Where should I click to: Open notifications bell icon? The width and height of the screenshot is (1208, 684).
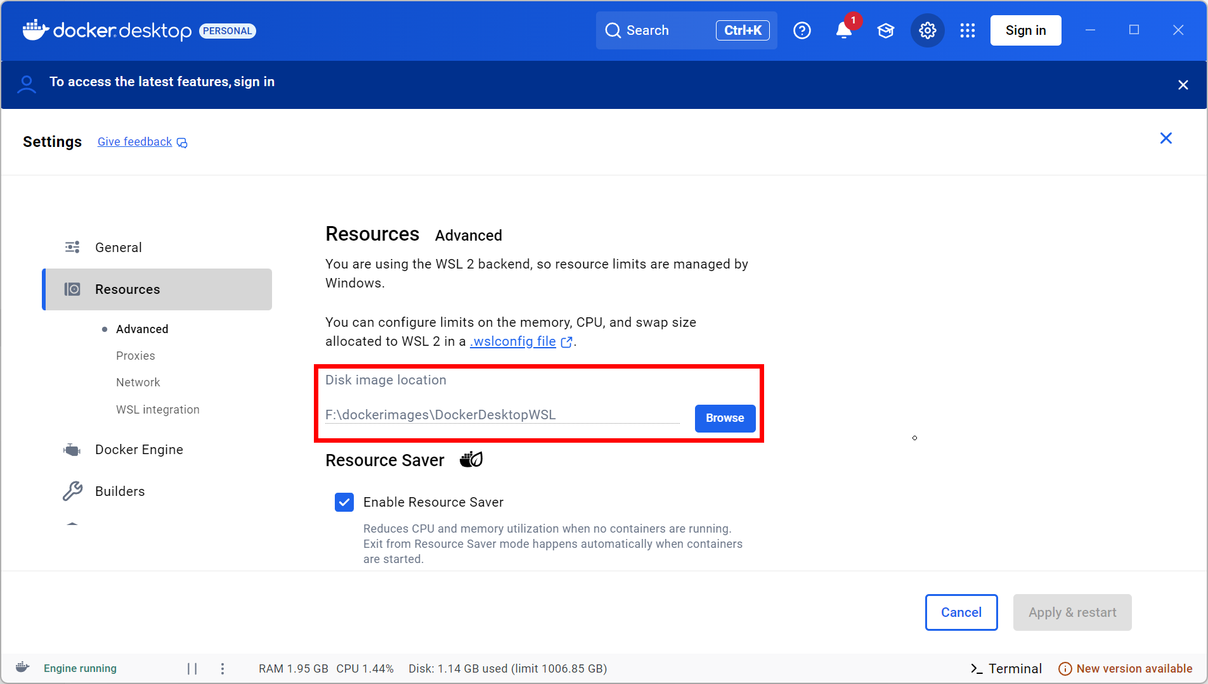[844, 30]
